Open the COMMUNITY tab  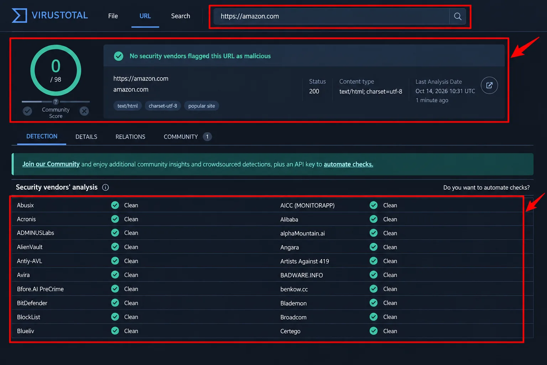pyautogui.click(x=188, y=137)
